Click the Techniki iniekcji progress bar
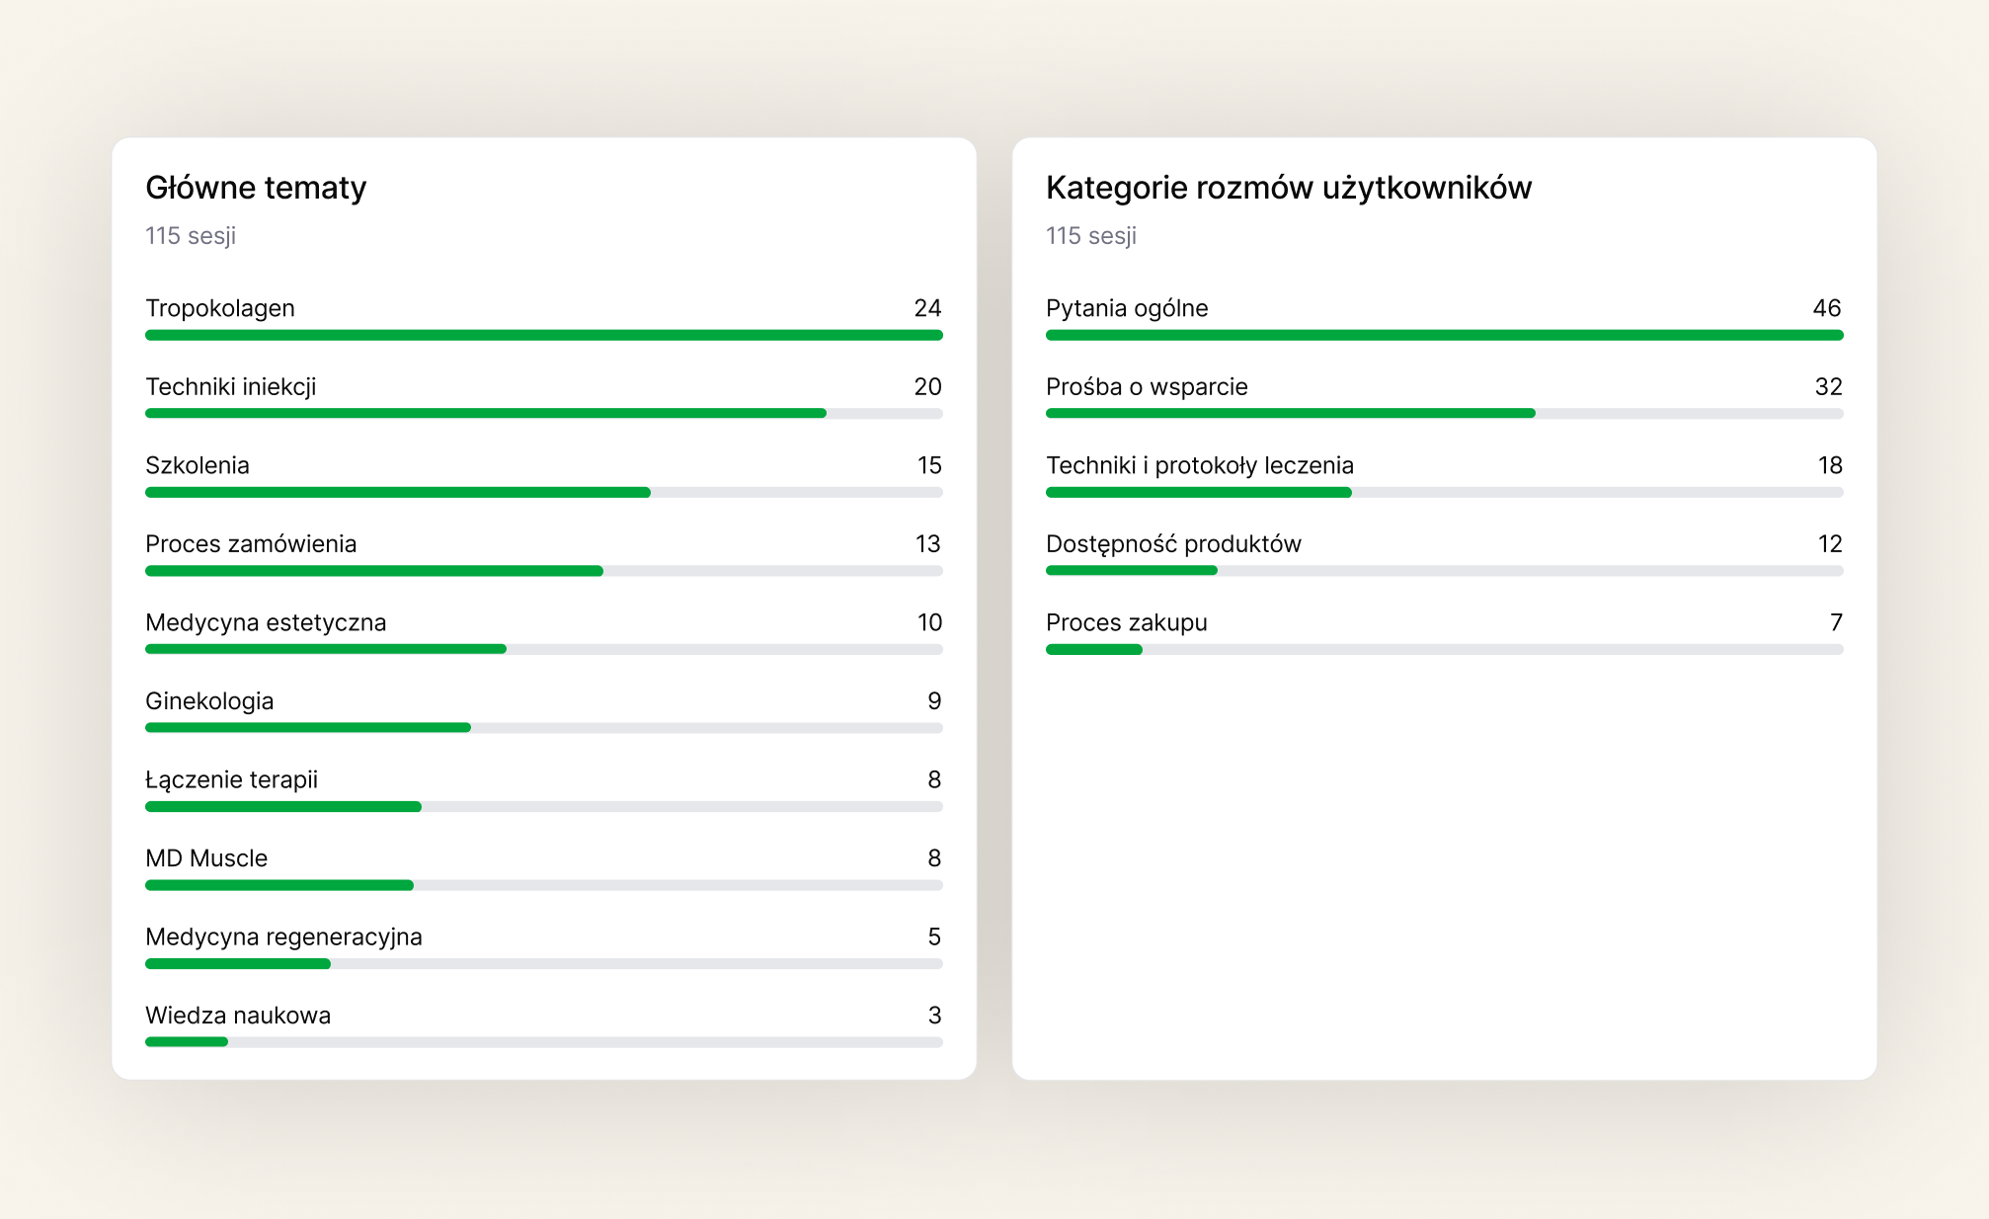 [543, 413]
